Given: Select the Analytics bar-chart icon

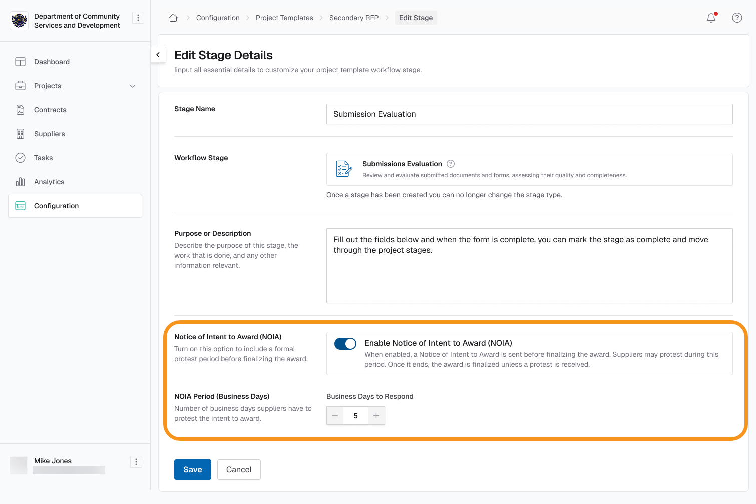Looking at the screenshot, I should 20,182.
